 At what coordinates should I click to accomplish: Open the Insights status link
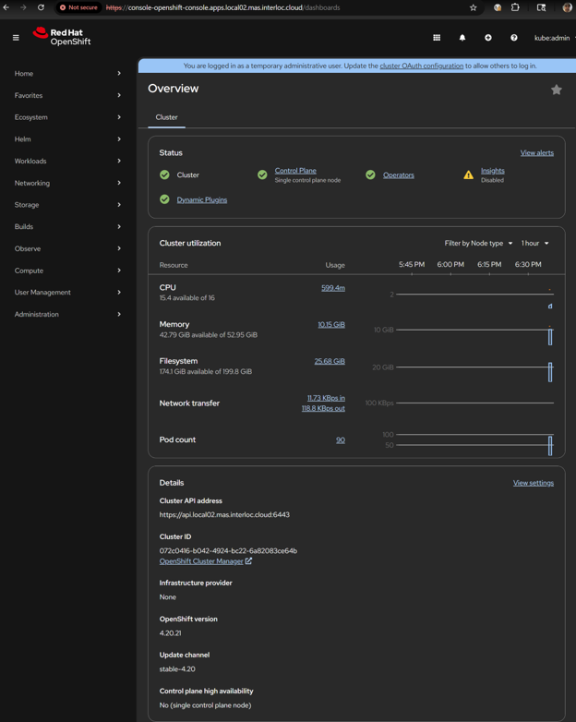pyautogui.click(x=493, y=171)
